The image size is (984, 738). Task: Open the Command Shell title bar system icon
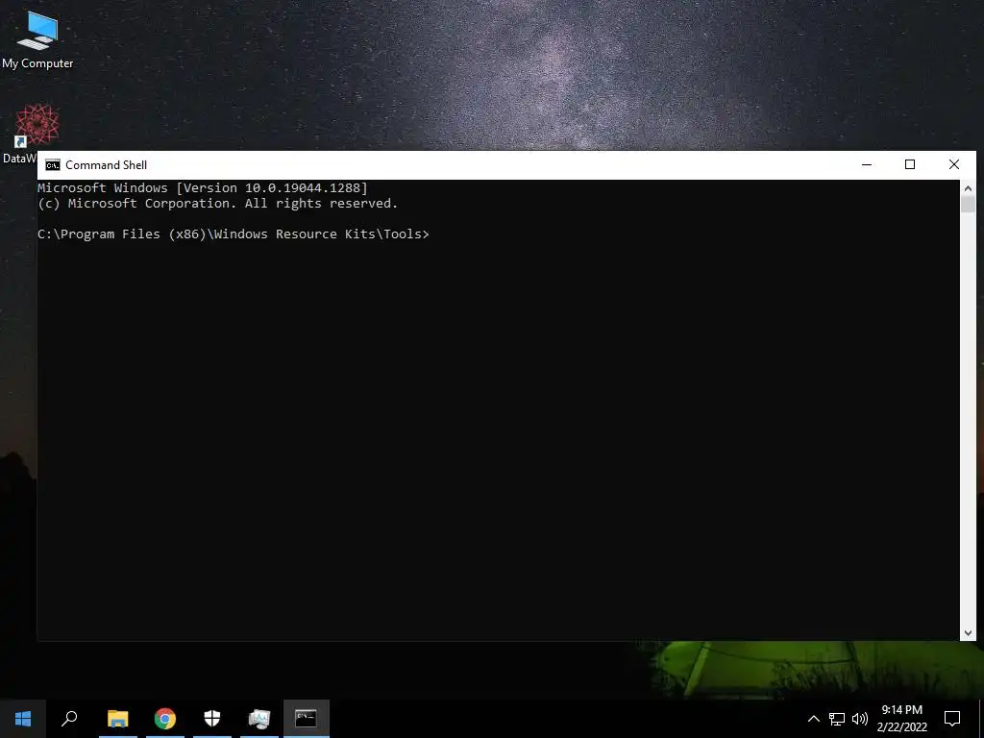tap(53, 165)
